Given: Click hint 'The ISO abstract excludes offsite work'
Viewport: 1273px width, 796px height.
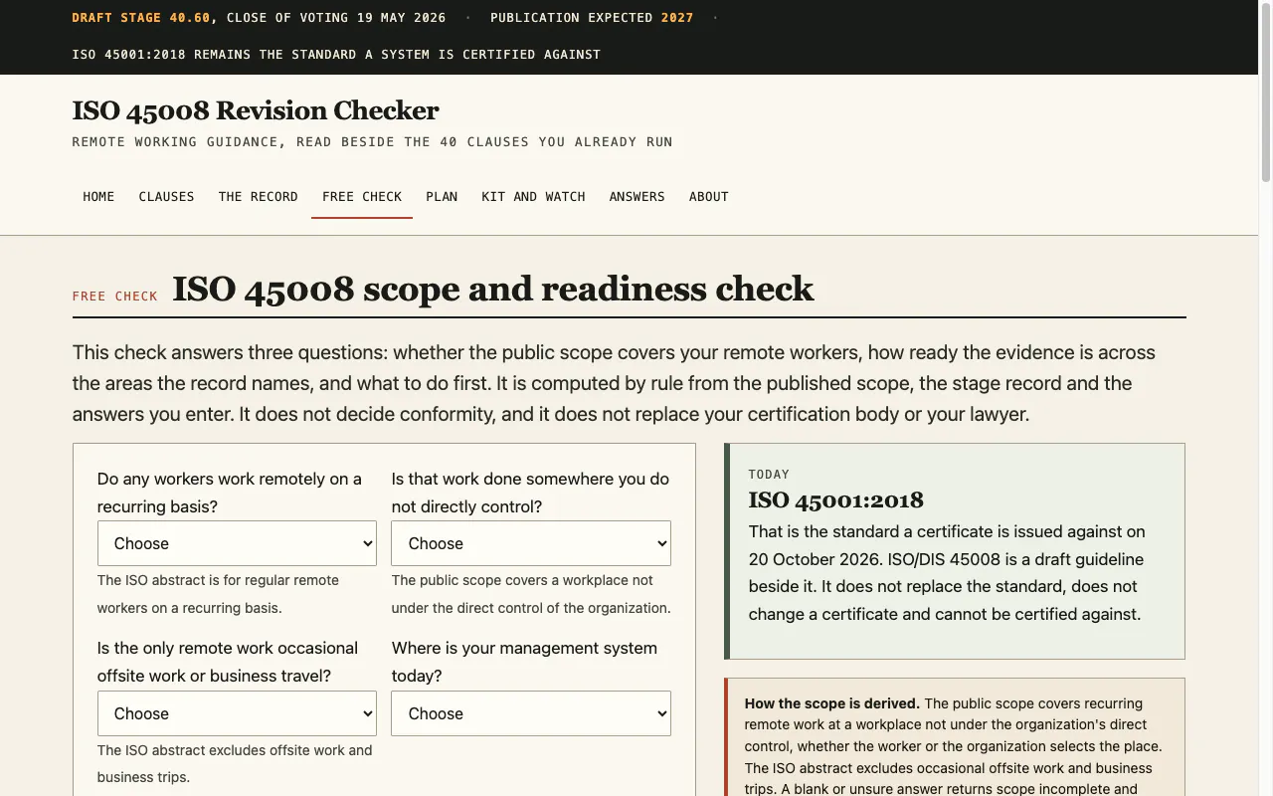Looking at the screenshot, I should [x=235, y=763].
